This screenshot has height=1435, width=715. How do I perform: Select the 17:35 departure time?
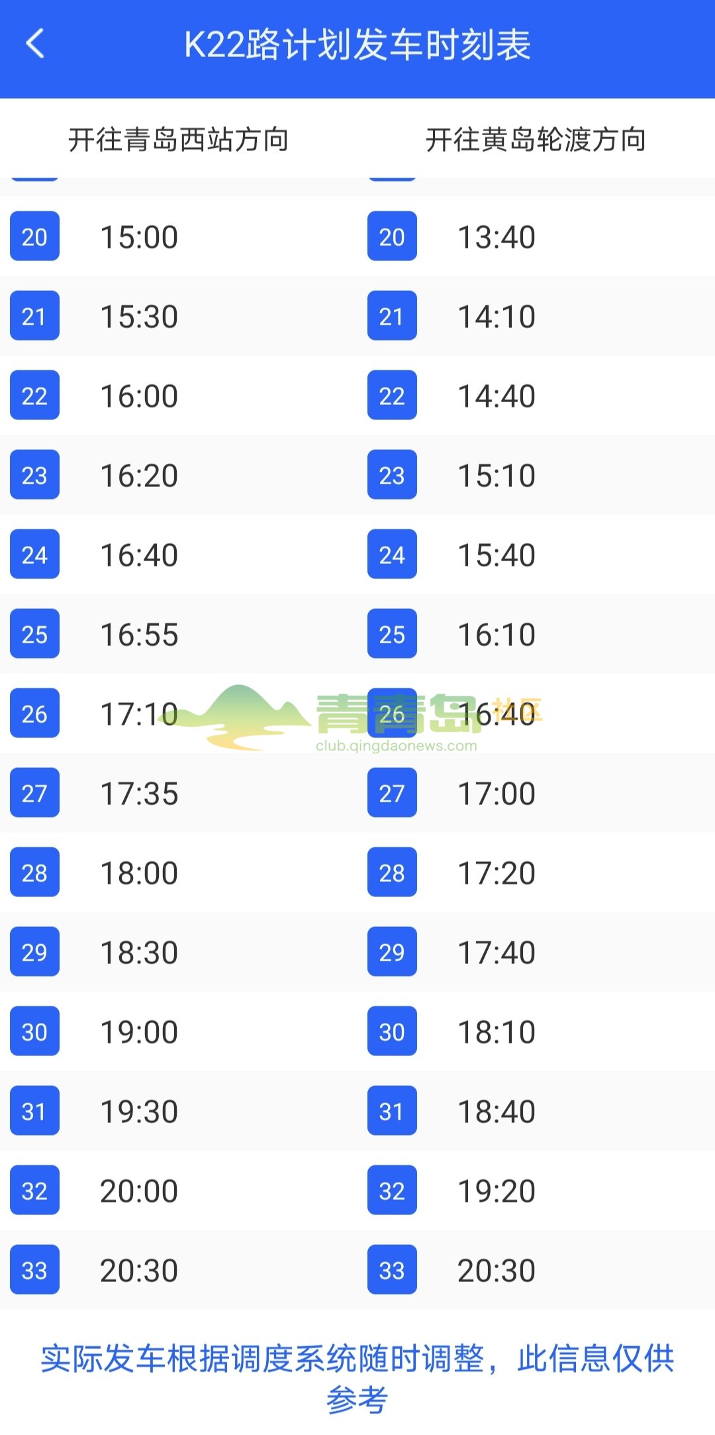tap(139, 794)
